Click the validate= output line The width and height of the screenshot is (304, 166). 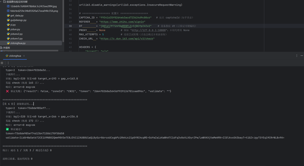pos(145,138)
